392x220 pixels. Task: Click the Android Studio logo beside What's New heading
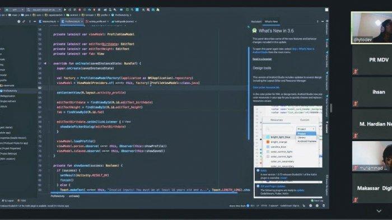(x=254, y=31)
